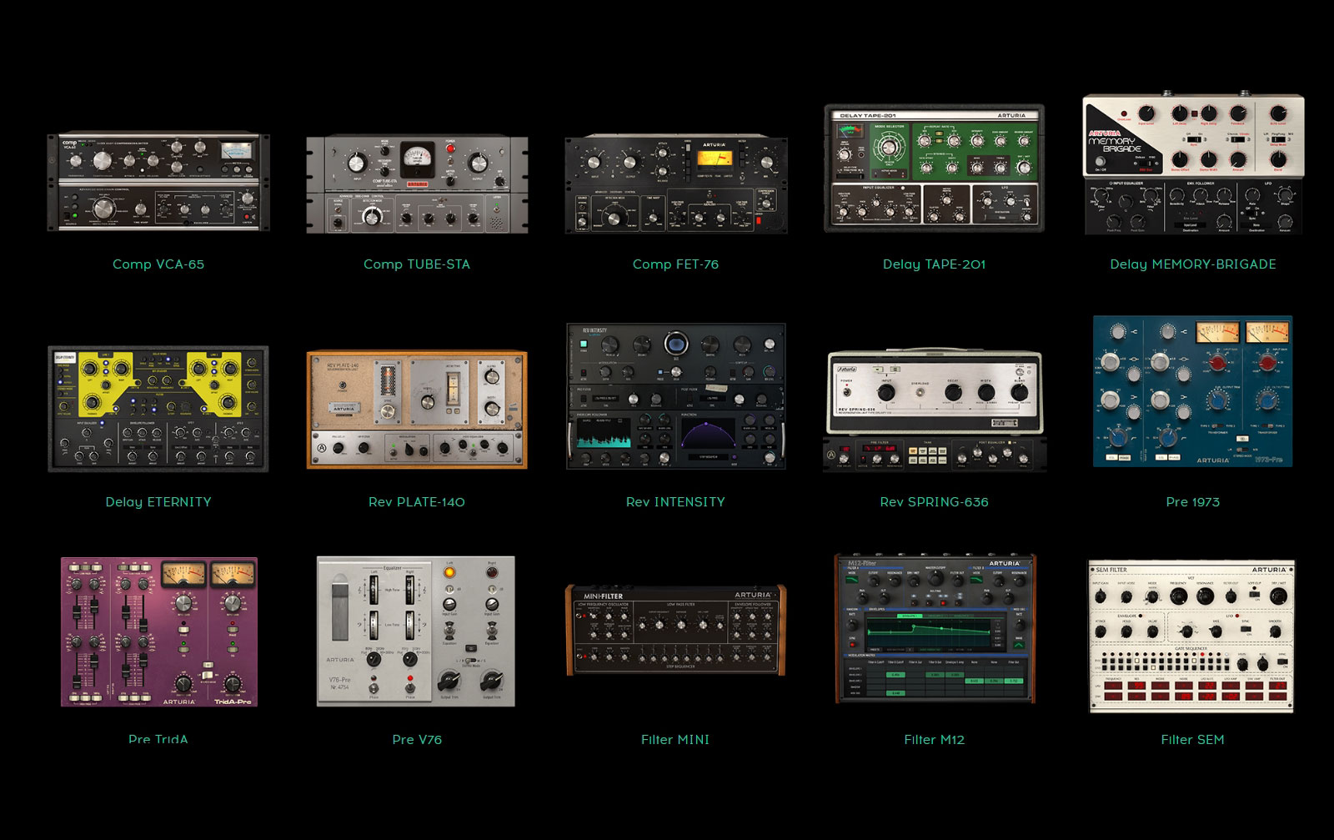Click the Pre 1973 label
Image resolution: width=1334 pixels, height=840 pixels.
point(1193,502)
